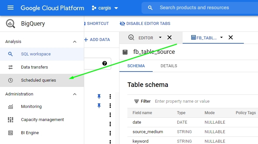
Task: Collapse the Analysis section chevron
Action: [x=75, y=42]
